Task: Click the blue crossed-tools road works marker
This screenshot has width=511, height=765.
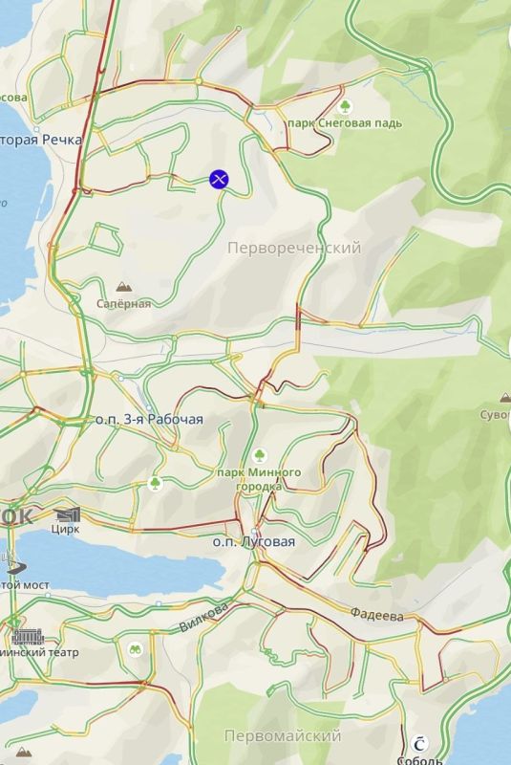Action: pos(220,179)
